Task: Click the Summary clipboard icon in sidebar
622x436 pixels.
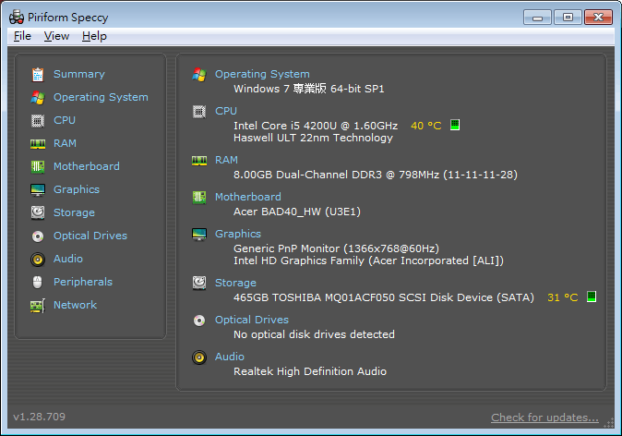Action: tap(38, 74)
